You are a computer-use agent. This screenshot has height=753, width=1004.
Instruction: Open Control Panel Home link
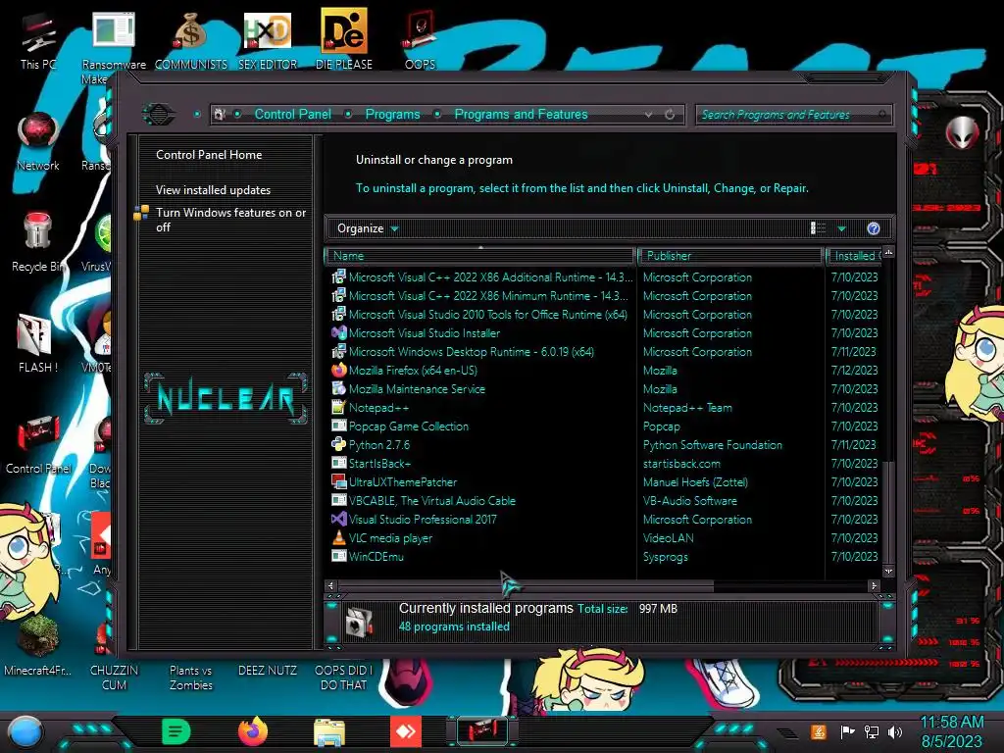pyautogui.click(x=209, y=155)
